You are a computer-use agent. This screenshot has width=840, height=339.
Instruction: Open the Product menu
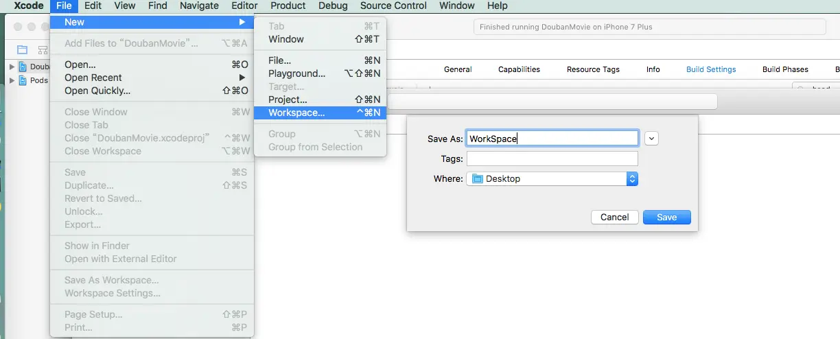[288, 5]
